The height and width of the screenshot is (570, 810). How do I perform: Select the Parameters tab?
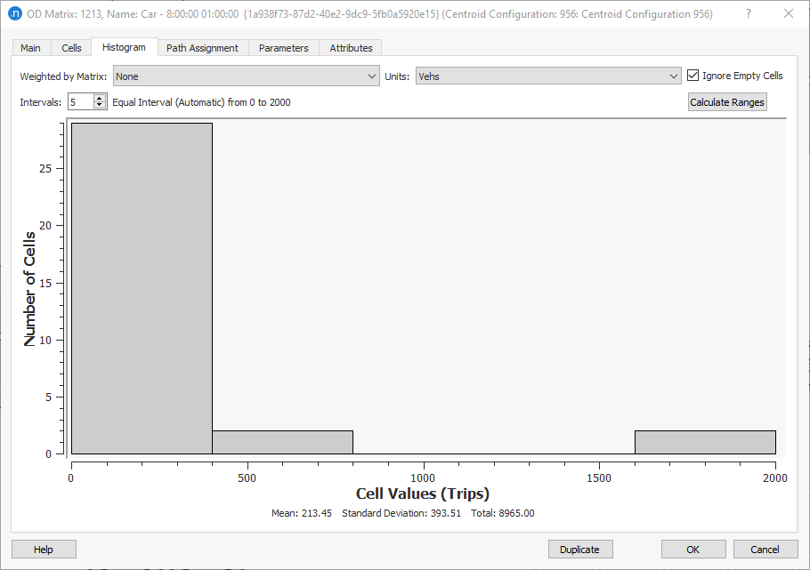pyautogui.click(x=283, y=47)
